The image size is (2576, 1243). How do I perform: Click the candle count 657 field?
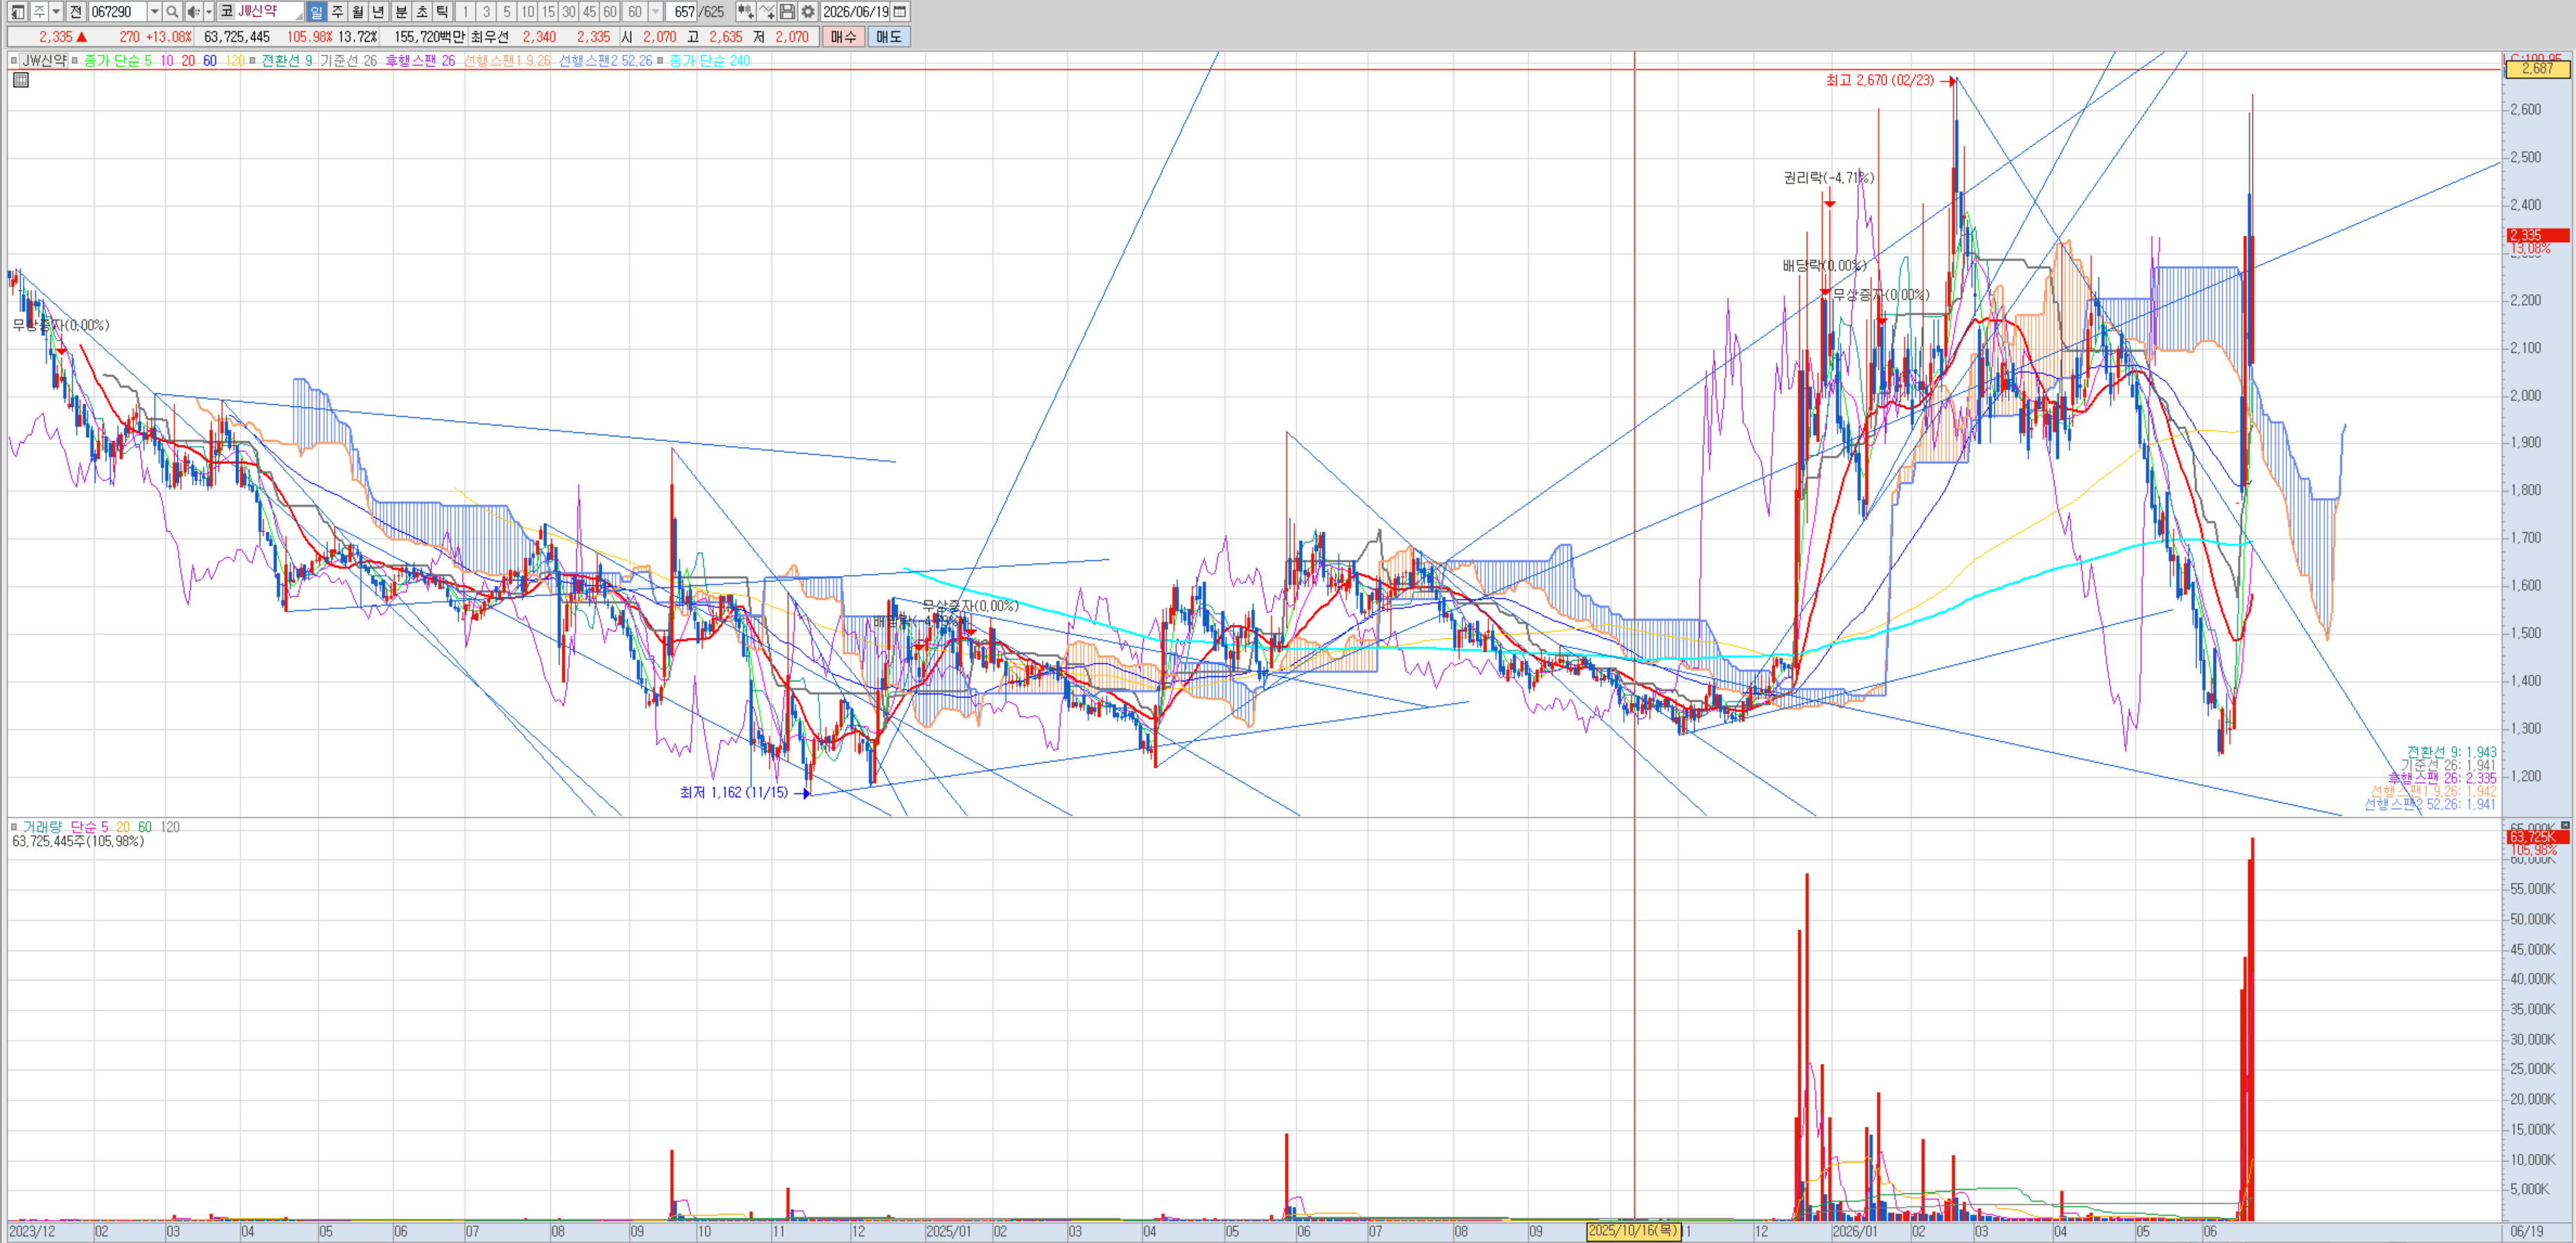click(x=684, y=12)
